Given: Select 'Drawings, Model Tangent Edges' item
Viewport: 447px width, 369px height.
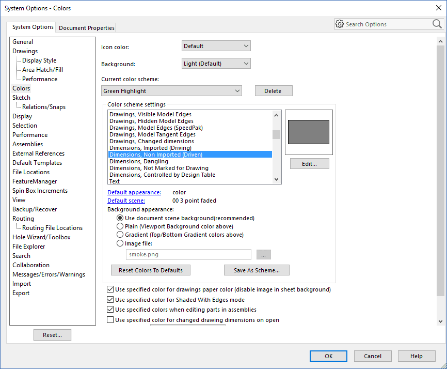Looking at the screenshot, I should (x=190, y=134).
